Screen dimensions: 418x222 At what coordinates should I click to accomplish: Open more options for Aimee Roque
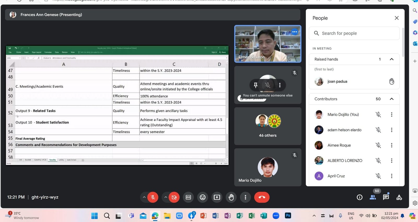coord(392,145)
